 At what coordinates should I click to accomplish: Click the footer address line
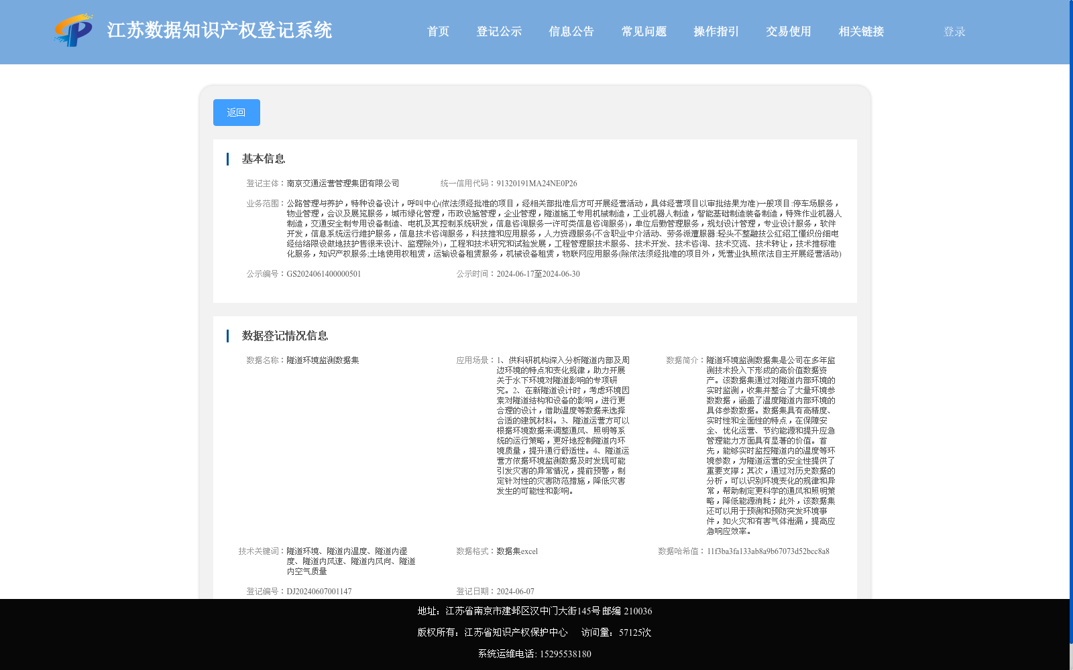click(x=534, y=611)
